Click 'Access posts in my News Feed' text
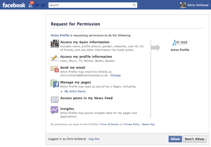This screenshot has height=147, width=211. (86, 98)
